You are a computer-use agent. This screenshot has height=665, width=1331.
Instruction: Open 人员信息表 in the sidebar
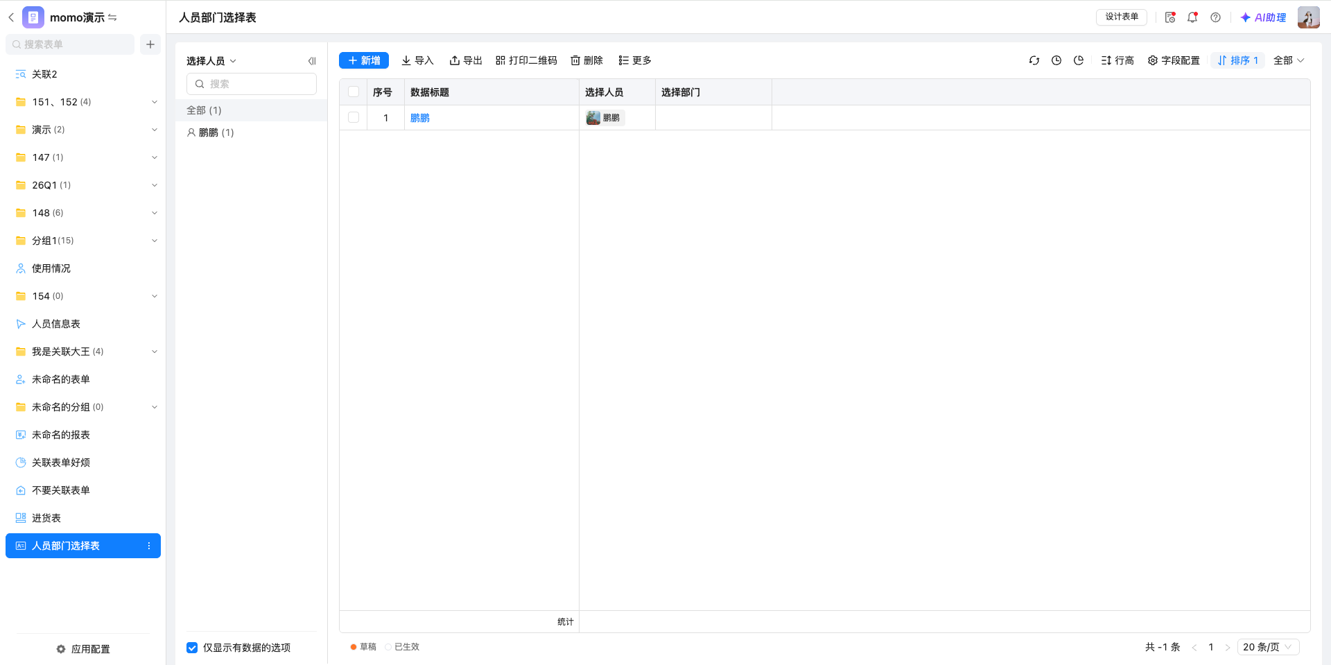(x=83, y=324)
